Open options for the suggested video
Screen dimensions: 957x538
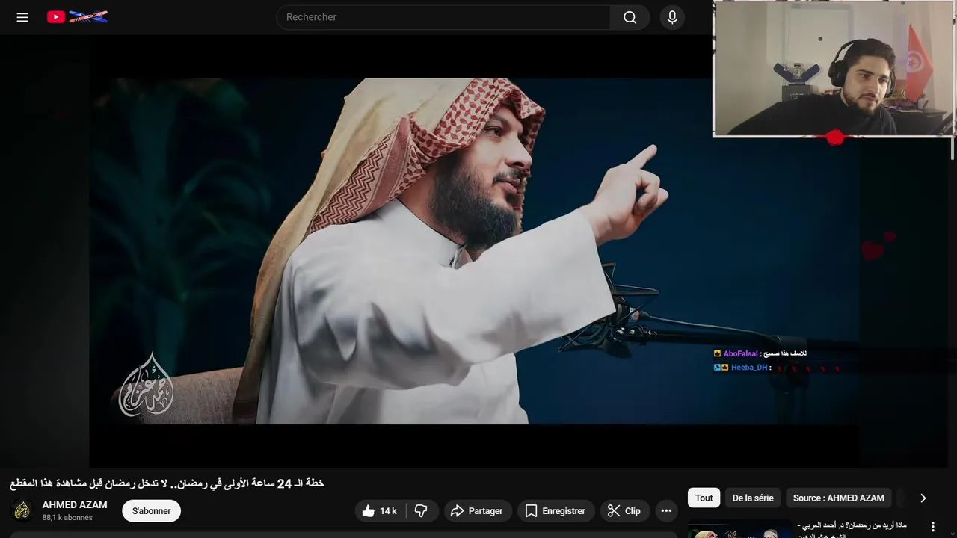[x=932, y=527]
